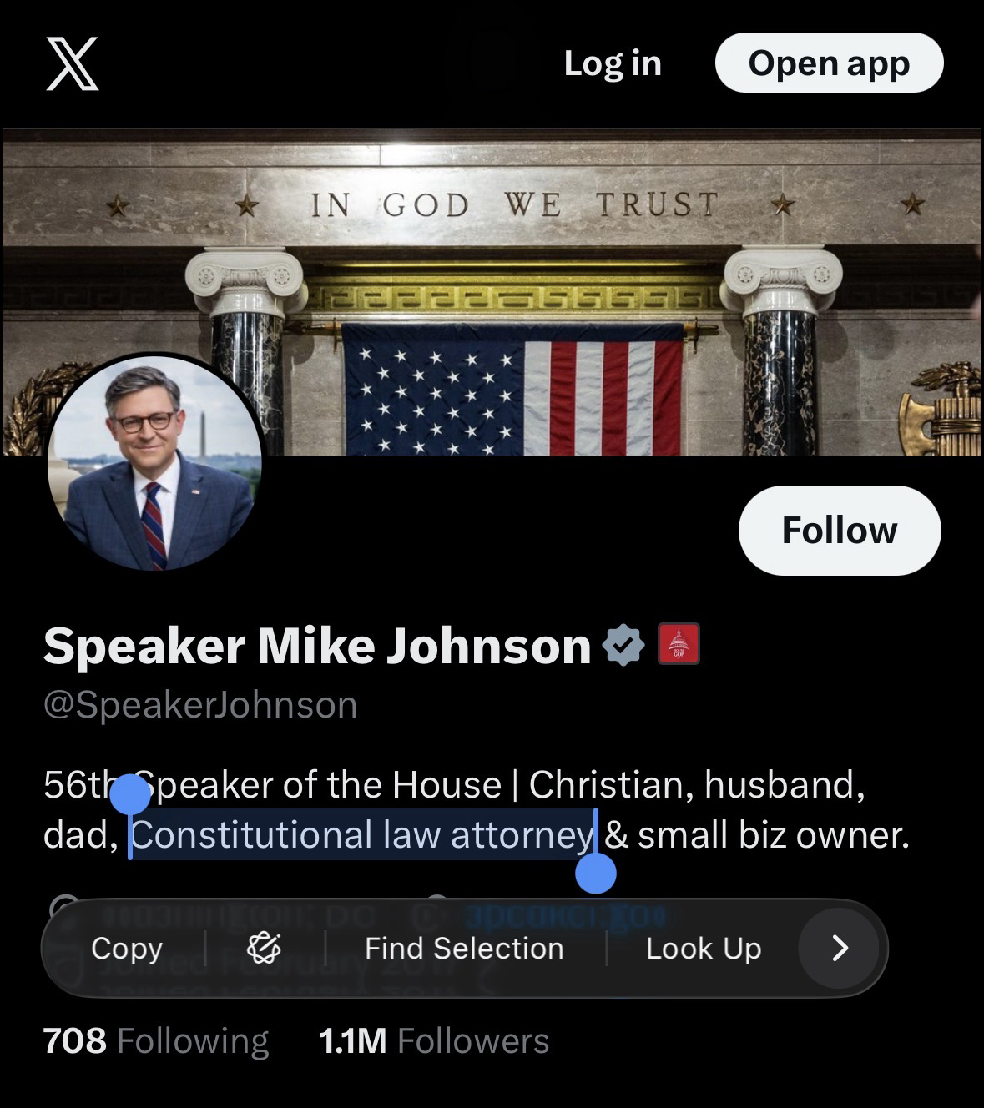Tap the Log in link
This screenshot has height=1108, width=984.
point(613,63)
